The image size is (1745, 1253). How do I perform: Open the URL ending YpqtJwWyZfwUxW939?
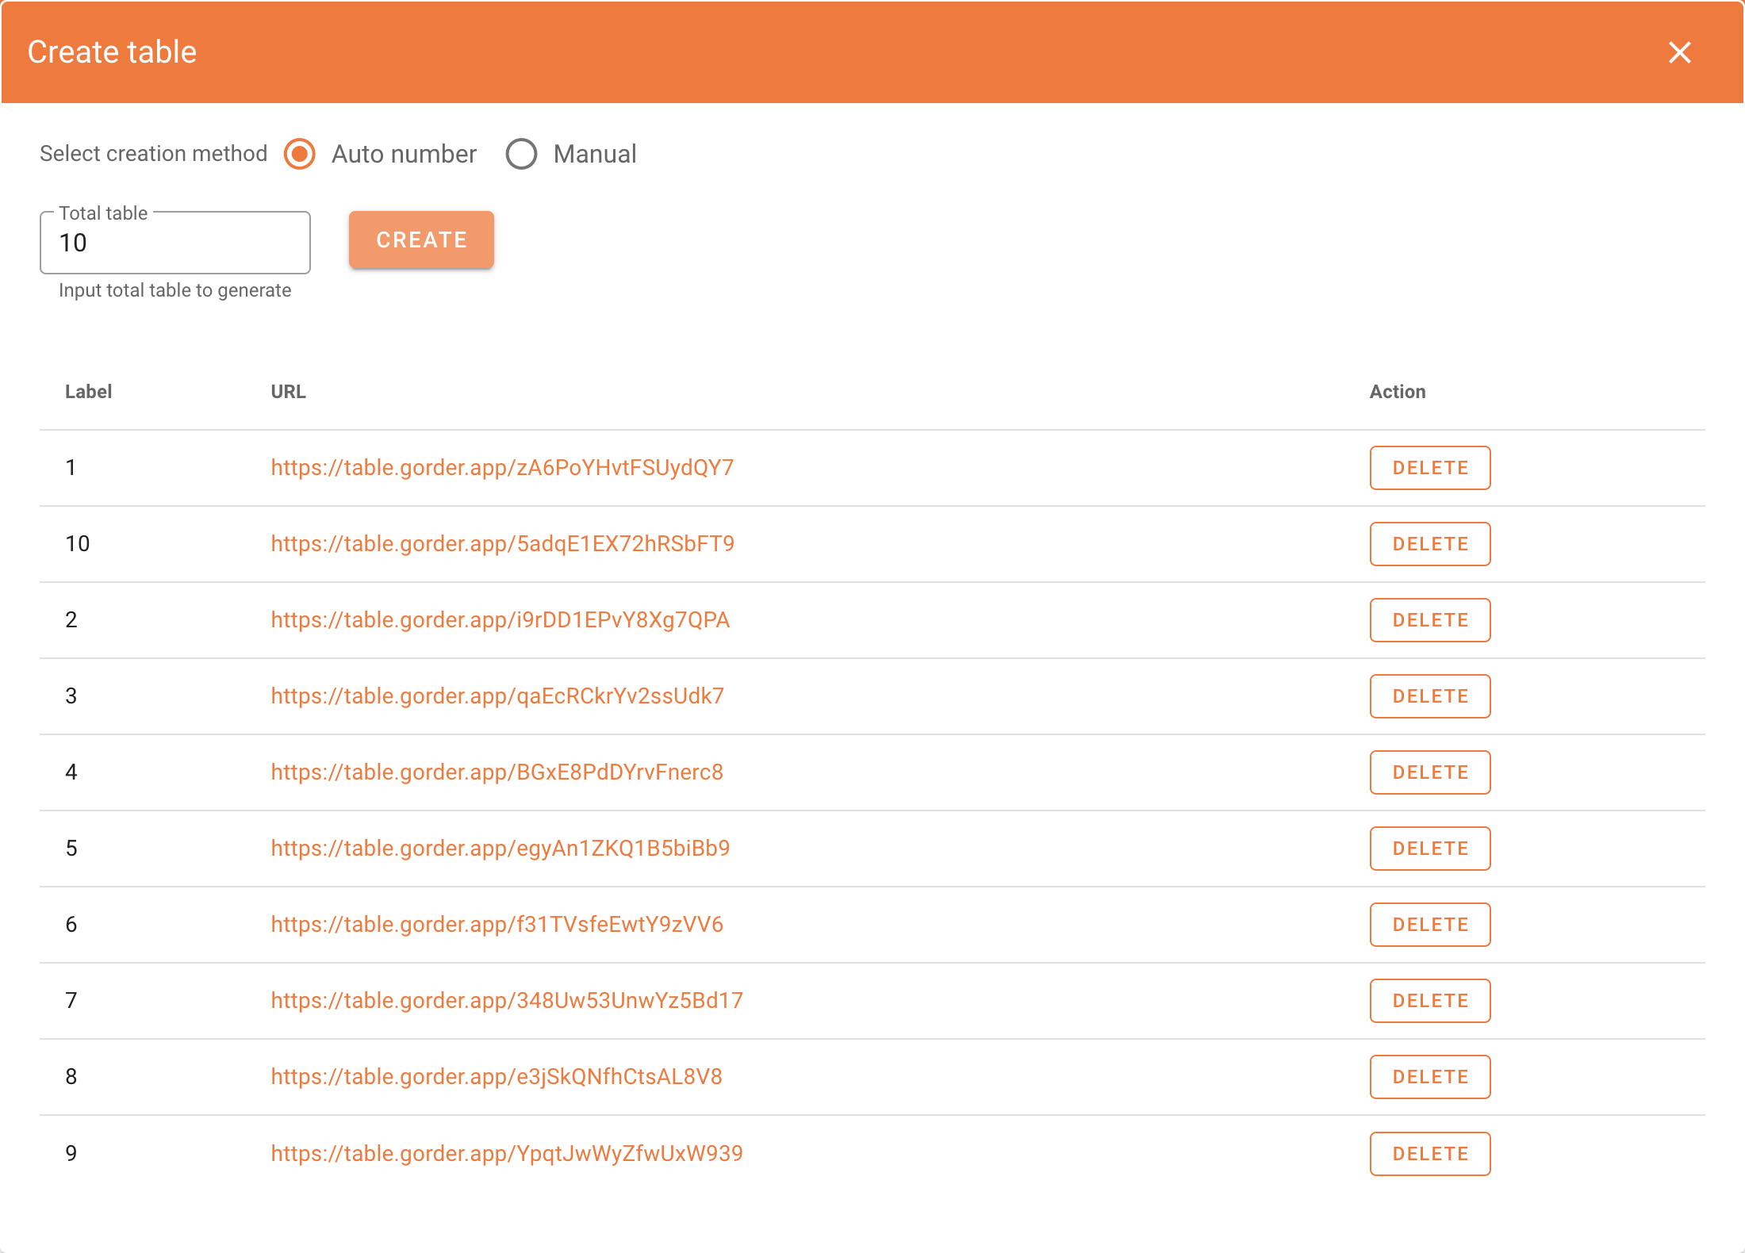coord(507,1154)
